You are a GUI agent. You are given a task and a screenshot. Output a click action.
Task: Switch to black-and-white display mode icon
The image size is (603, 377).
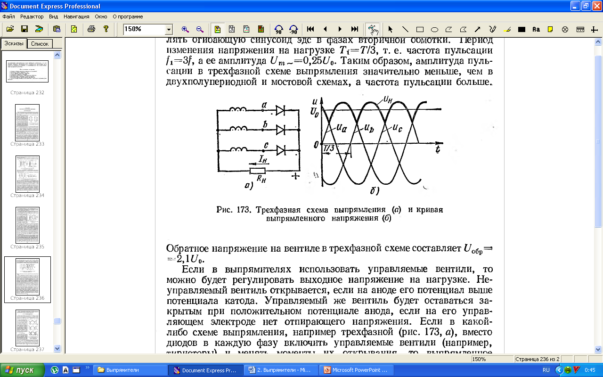point(231,29)
